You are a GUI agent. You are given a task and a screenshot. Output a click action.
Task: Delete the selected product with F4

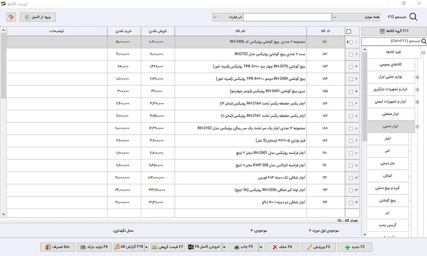282,247
